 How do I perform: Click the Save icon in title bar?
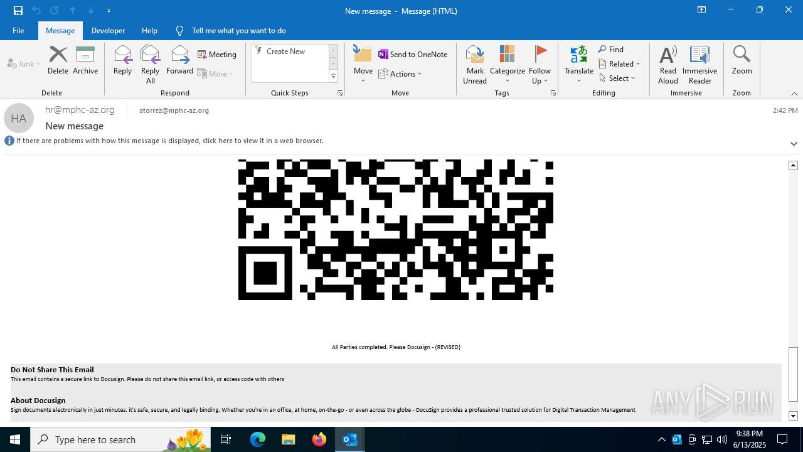pyautogui.click(x=18, y=11)
